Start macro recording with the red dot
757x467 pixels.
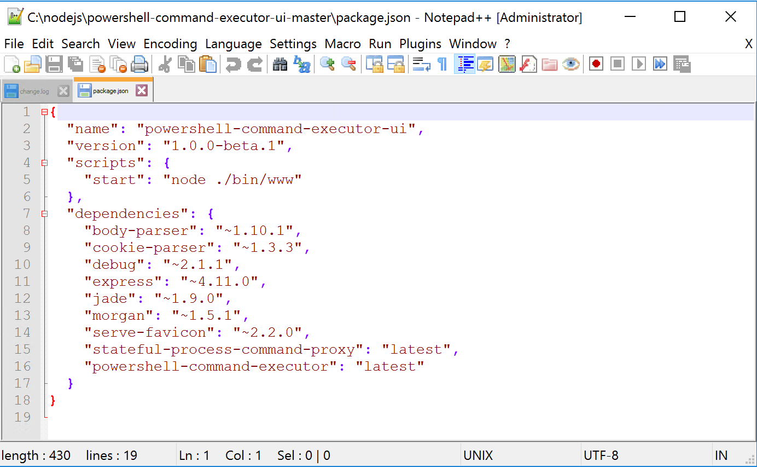[596, 64]
